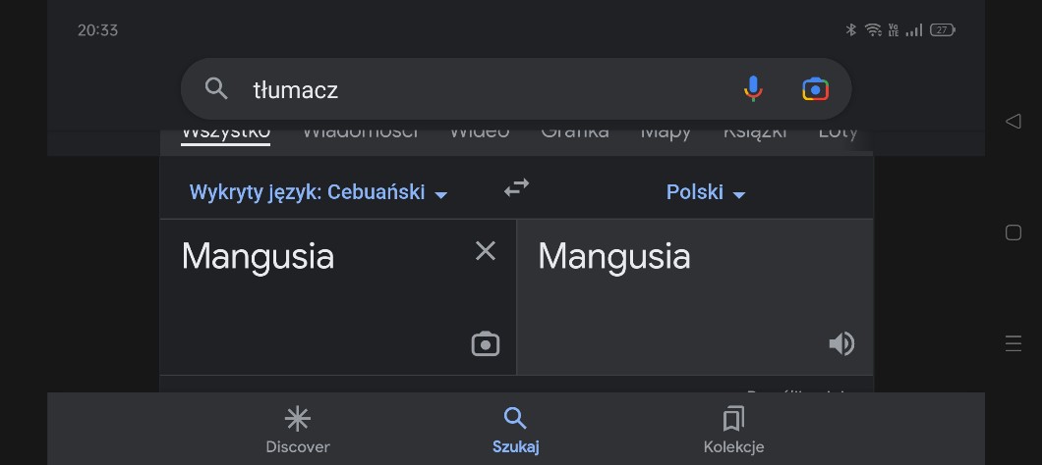
Task: Focus the search field containing tłumacz
Action: [472, 89]
